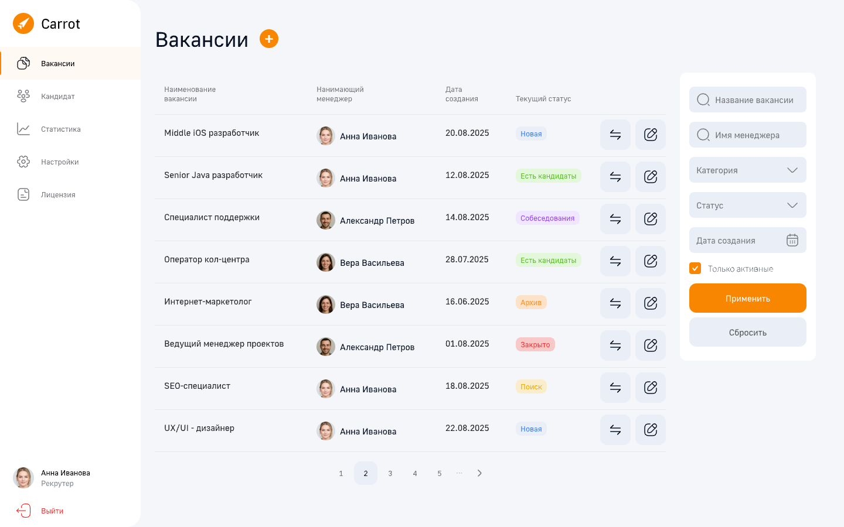Click the Выйти logout icon
Viewport: 844px width, 527px height.
(23, 511)
